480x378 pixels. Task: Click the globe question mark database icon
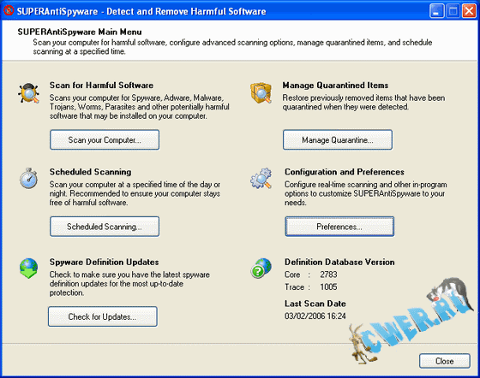(261, 269)
